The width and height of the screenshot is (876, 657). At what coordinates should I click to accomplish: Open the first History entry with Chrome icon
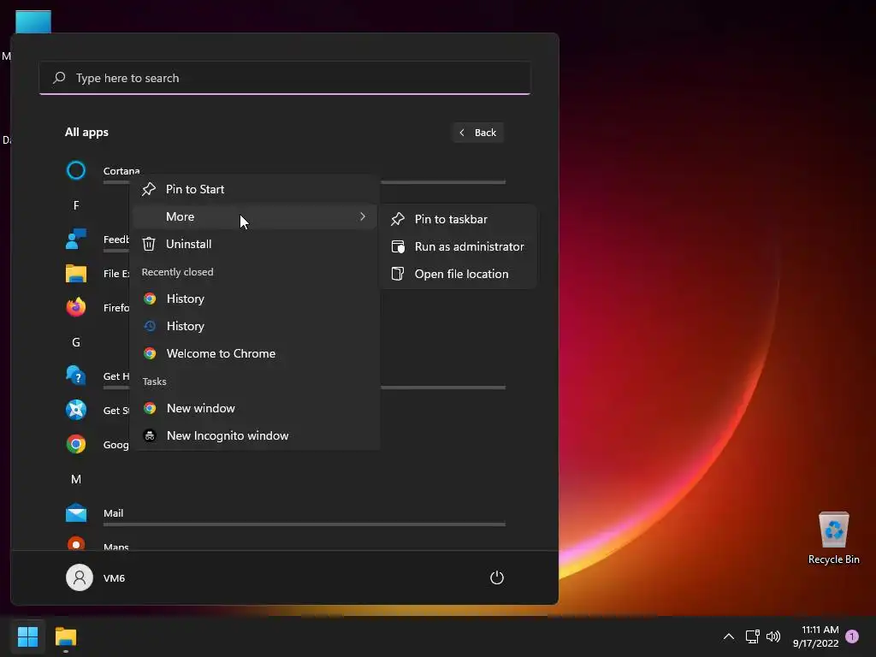[255, 299]
